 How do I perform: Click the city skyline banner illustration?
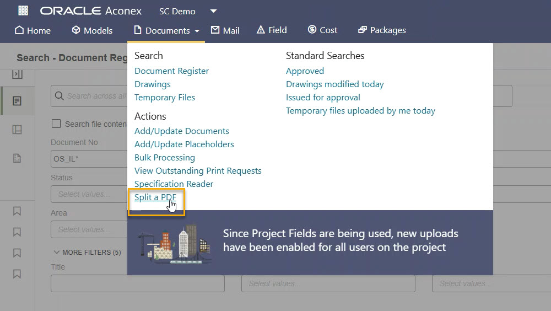click(175, 244)
